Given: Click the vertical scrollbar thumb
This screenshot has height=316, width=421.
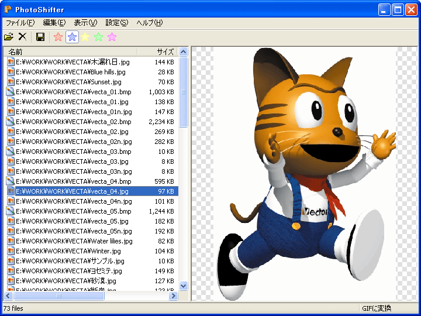Looking at the screenshot, I should click(184, 92).
